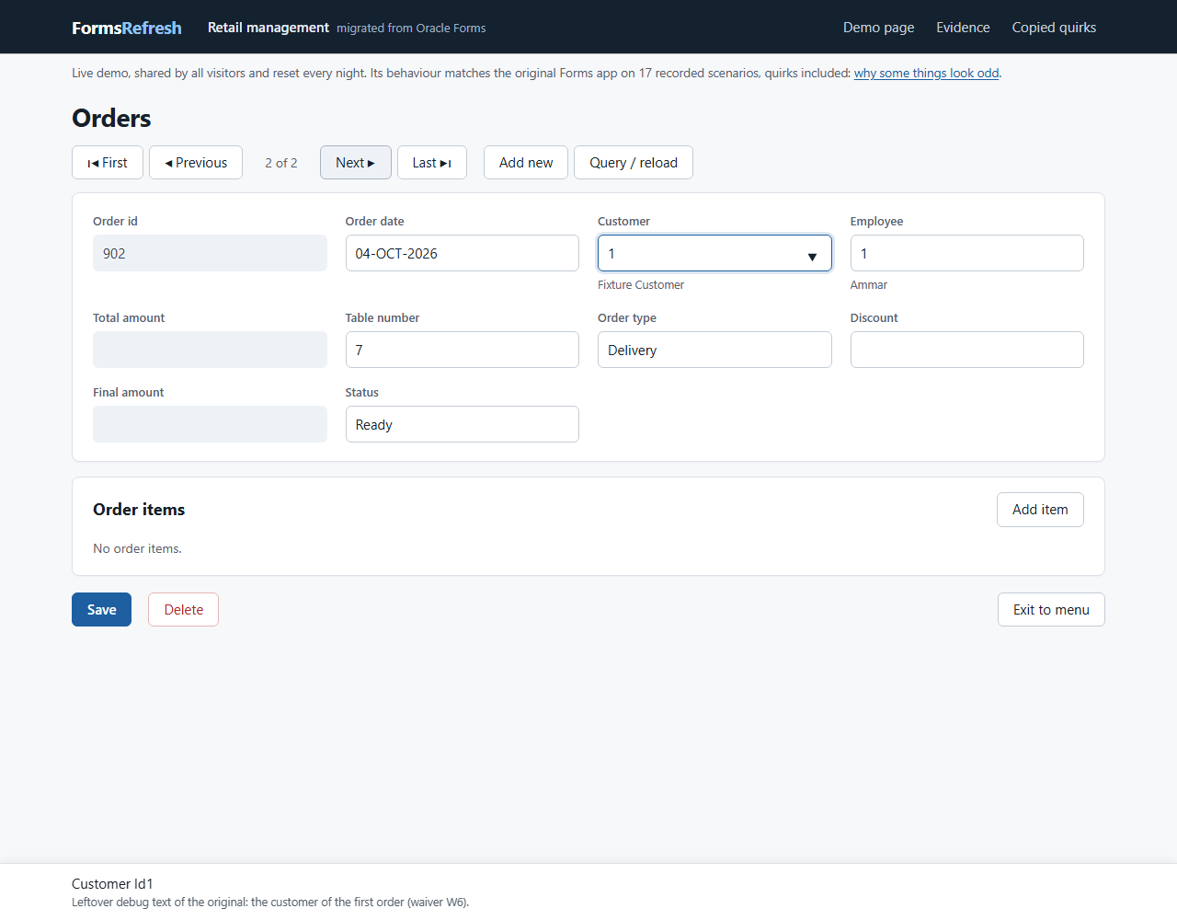This screenshot has height=920, width=1177.
Task: Click the Status field showing Ready
Action: click(x=463, y=424)
